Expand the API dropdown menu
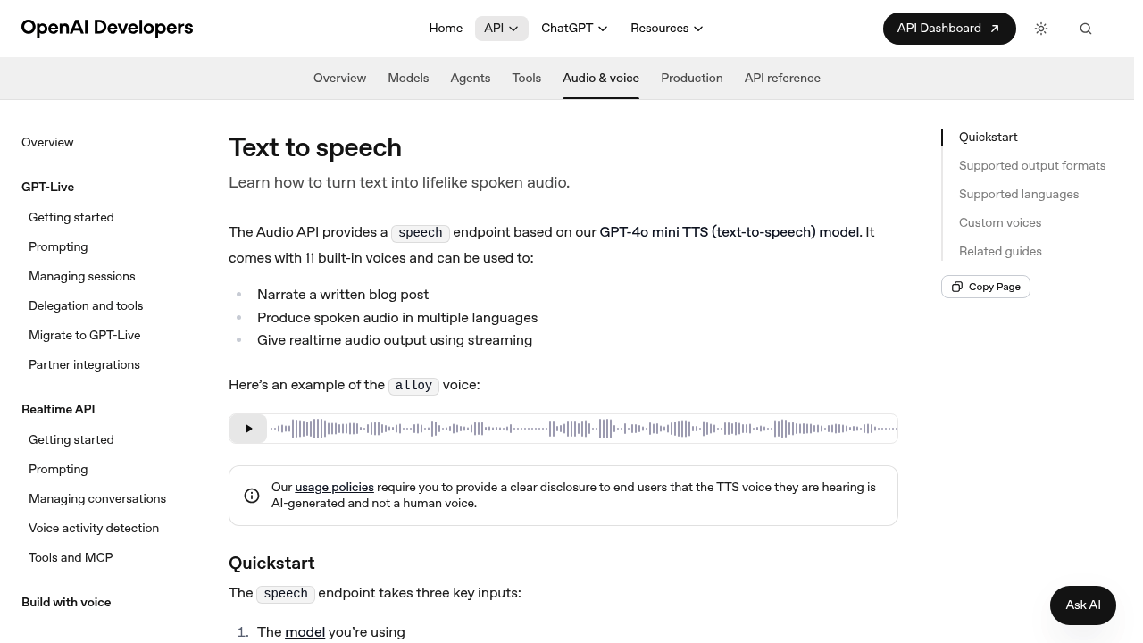Image resolution: width=1143 pixels, height=643 pixels. tap(501, 29)
